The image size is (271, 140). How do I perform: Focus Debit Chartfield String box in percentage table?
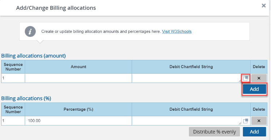pos(187,121)
